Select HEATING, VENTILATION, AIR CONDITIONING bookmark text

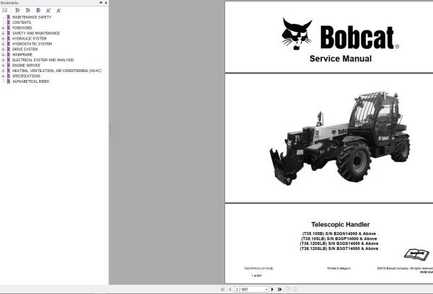[x=57, y=71]
